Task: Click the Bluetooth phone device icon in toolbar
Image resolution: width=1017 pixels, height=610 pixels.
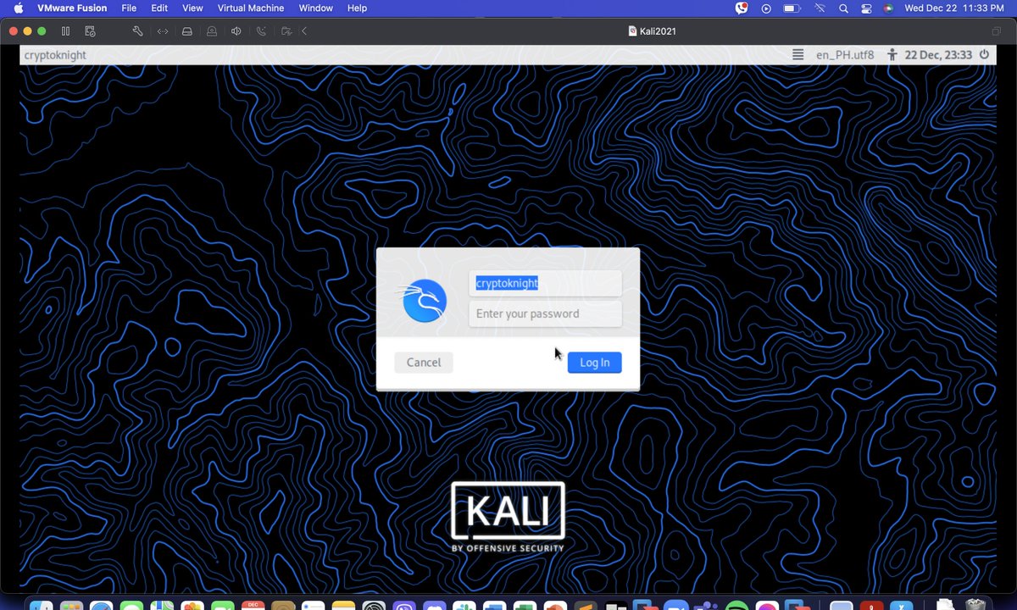Action: pos(261,31)
